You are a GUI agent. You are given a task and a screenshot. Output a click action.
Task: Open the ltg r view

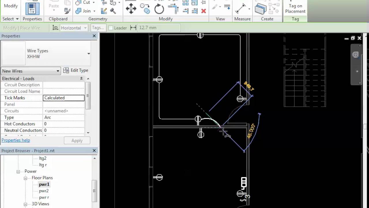tap(43, 165)
